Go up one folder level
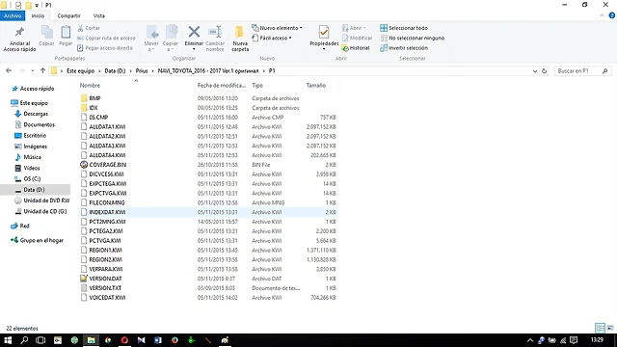 (x=42, y=70)
